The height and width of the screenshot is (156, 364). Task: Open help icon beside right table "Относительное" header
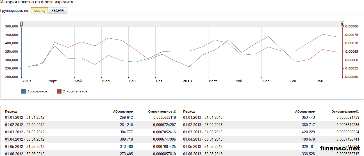click(358, 111)
